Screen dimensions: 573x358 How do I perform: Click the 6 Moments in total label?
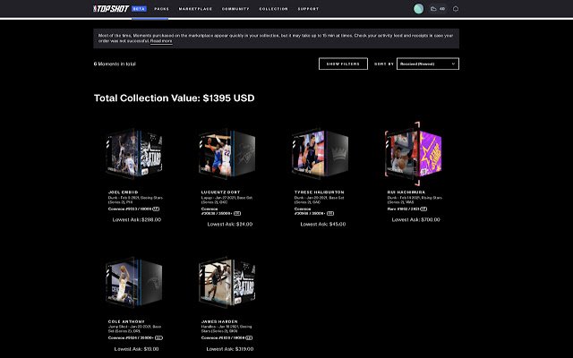(115, 64)
